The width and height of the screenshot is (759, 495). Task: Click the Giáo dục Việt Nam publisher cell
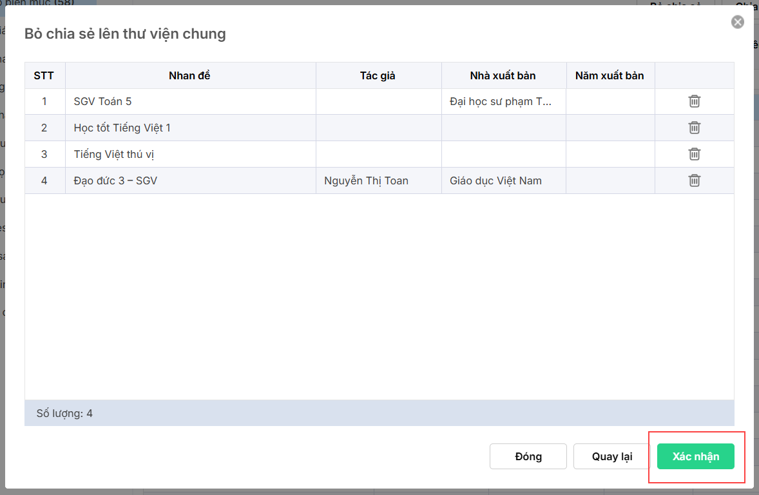click(x=495, y=180)
